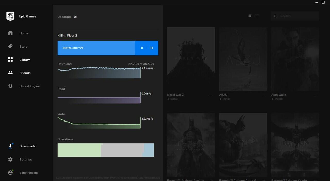Pause the Killing Floor 2 installation
The width and height of the screenshot is (330, 181).
click(152, 48)
